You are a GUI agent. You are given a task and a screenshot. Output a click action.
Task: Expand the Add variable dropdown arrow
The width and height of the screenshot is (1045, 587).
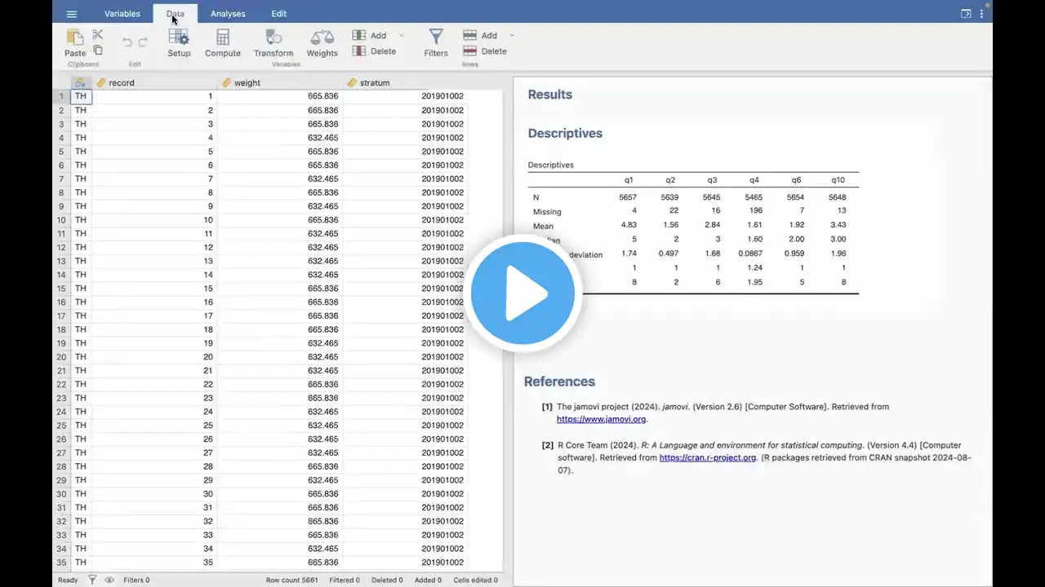click(x=401, y=36)
